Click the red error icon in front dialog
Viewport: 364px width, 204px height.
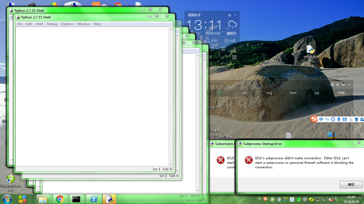[249, 160]
